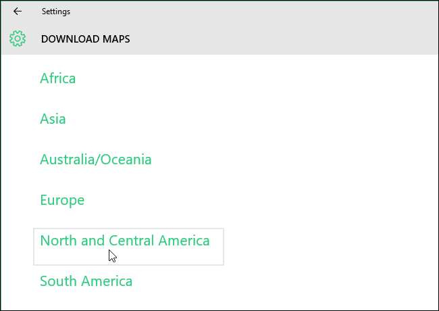
Task: Click the green settings gear icon
Action: tap(18, 39)
